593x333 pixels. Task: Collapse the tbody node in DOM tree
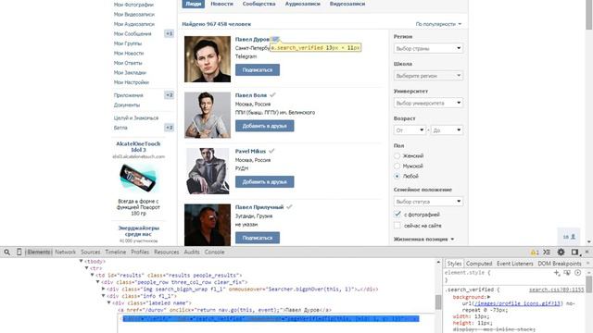[x=81, y=261]
